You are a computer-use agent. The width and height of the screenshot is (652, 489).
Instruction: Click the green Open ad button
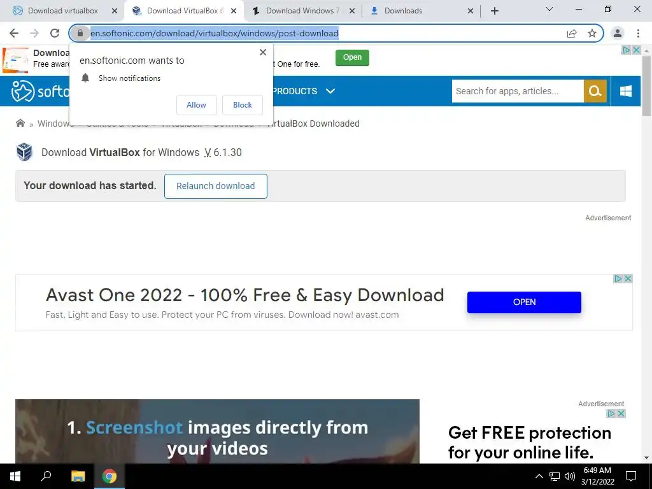tap(352, 57)
